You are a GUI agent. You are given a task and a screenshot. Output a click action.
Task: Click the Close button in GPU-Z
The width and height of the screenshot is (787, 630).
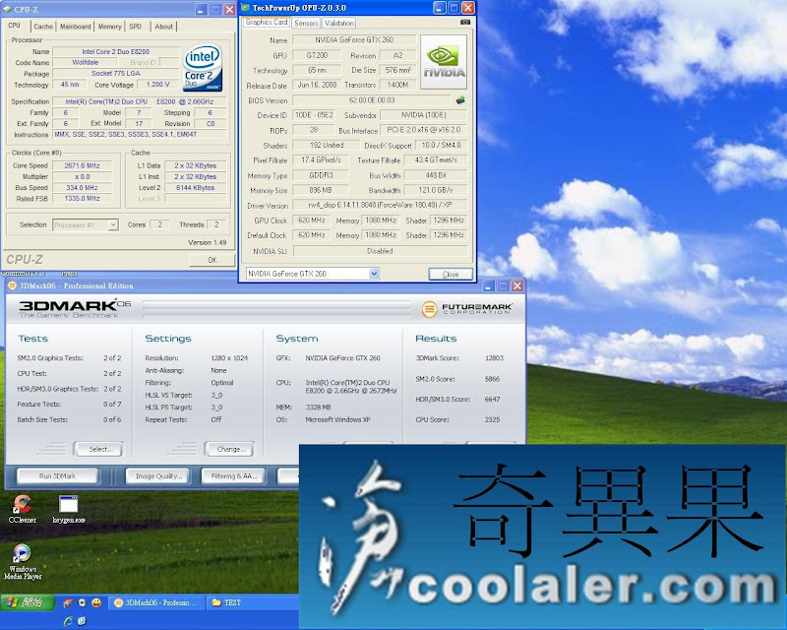click(x=451, y=274)
